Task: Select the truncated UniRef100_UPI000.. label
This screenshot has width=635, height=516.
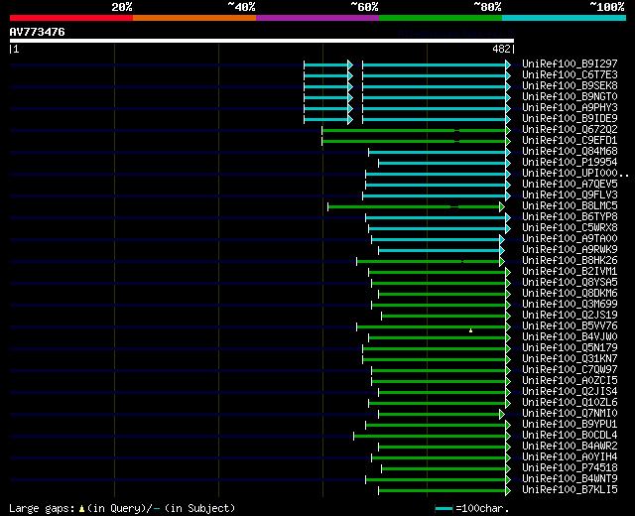Action: 575,174
